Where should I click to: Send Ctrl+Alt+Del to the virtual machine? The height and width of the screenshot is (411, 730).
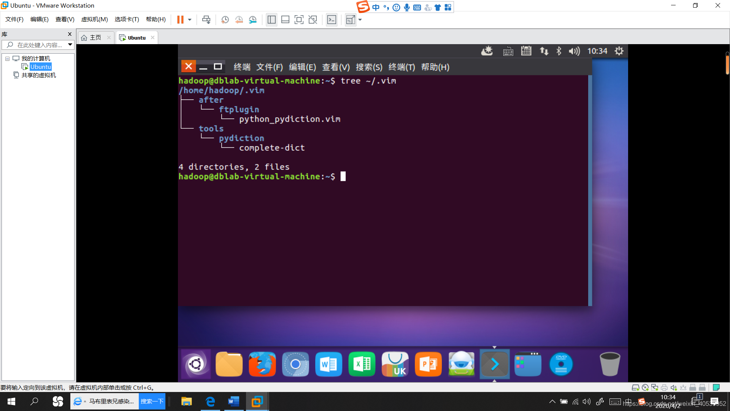tap(206, 19)
